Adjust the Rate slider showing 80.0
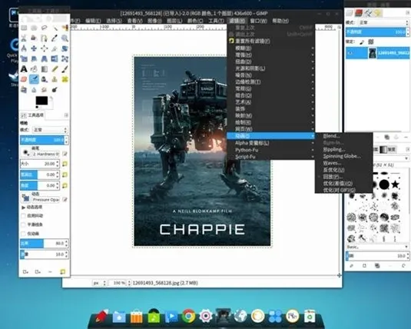Image resolution: width=411 pixels, height=329 pixels. tap(42, 243)
